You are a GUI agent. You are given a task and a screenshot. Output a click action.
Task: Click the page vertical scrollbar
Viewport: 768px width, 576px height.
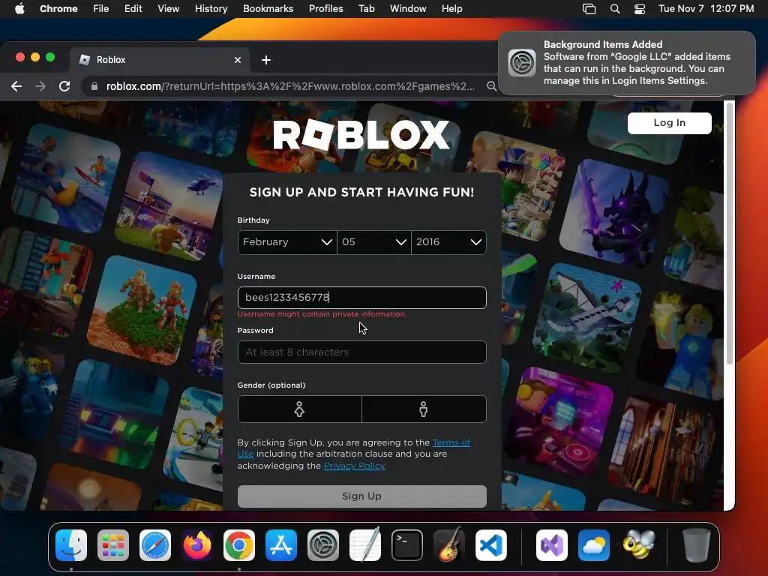(x=729, y=234)
